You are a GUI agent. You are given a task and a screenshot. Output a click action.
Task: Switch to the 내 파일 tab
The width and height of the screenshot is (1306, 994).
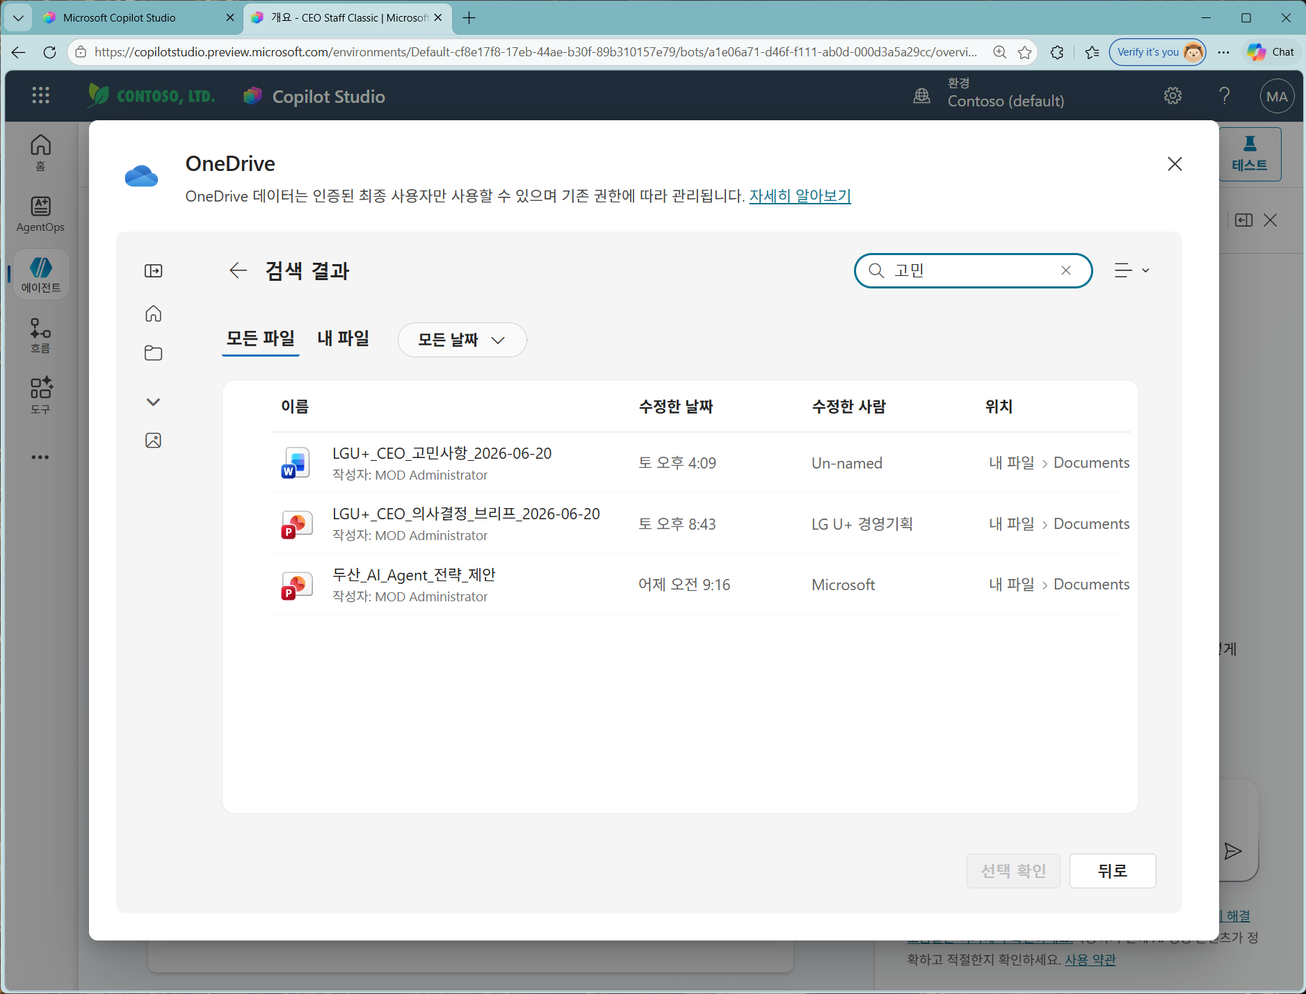[344, 339]
